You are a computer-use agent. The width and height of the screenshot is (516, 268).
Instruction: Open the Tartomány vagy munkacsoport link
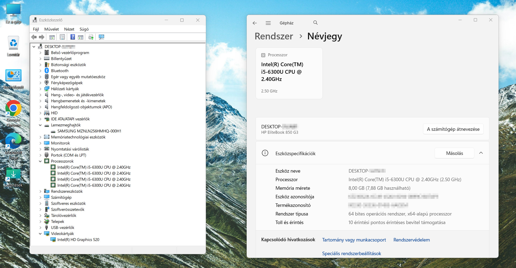(354, 240)
